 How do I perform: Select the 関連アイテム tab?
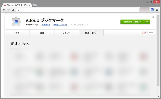coord(91,33)
